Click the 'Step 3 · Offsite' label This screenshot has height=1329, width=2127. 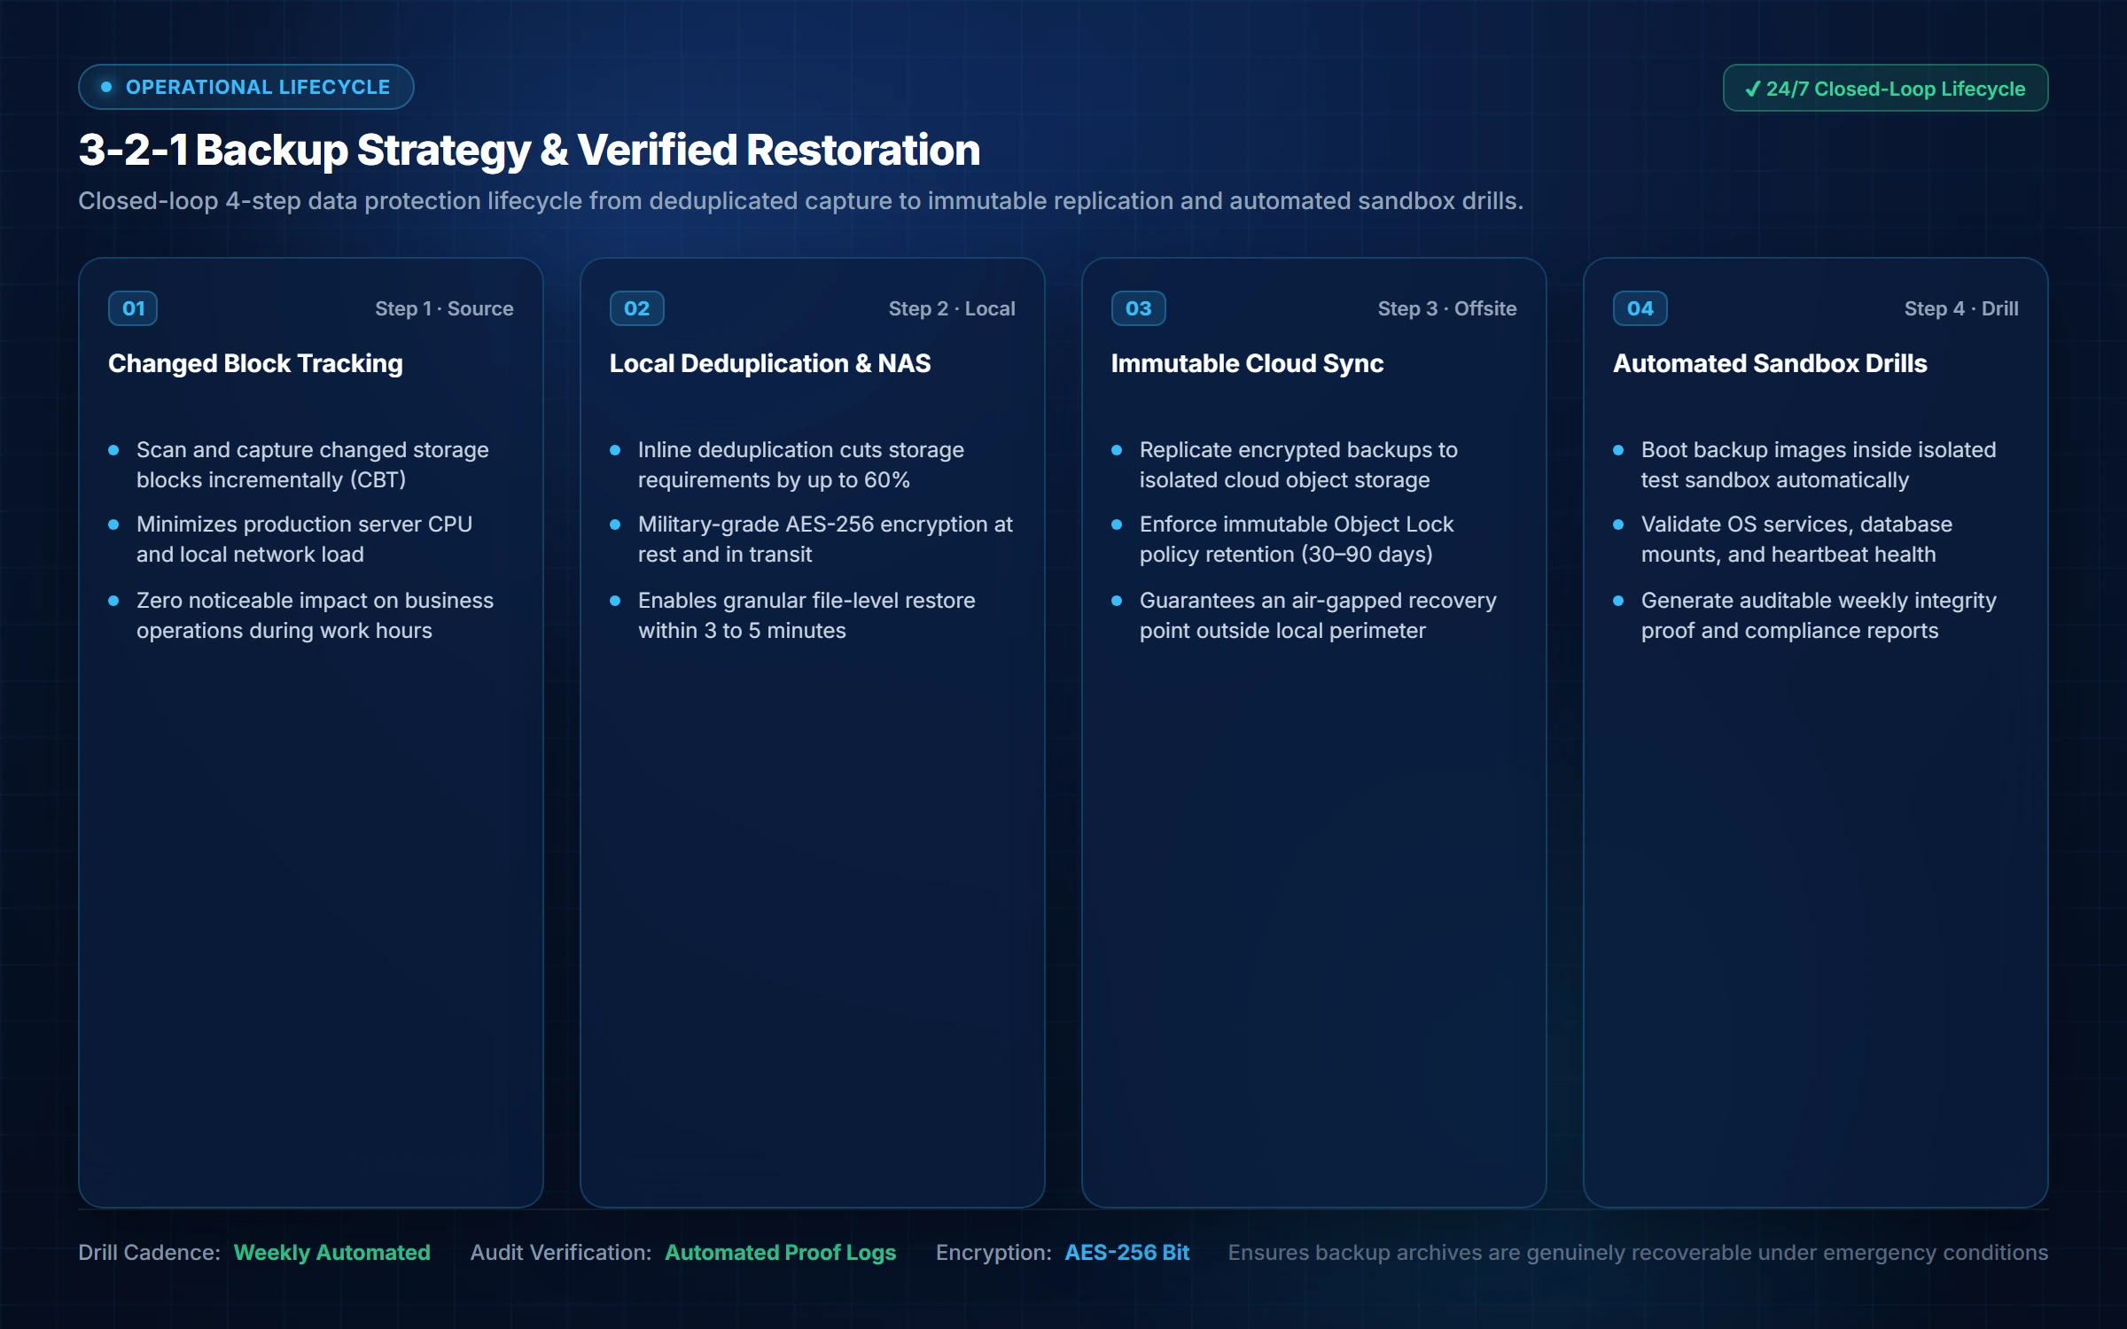click(1447, 308)
